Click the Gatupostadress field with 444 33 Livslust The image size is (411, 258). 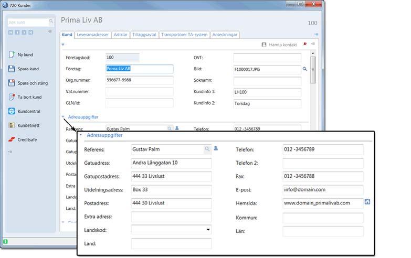[171, 176]
